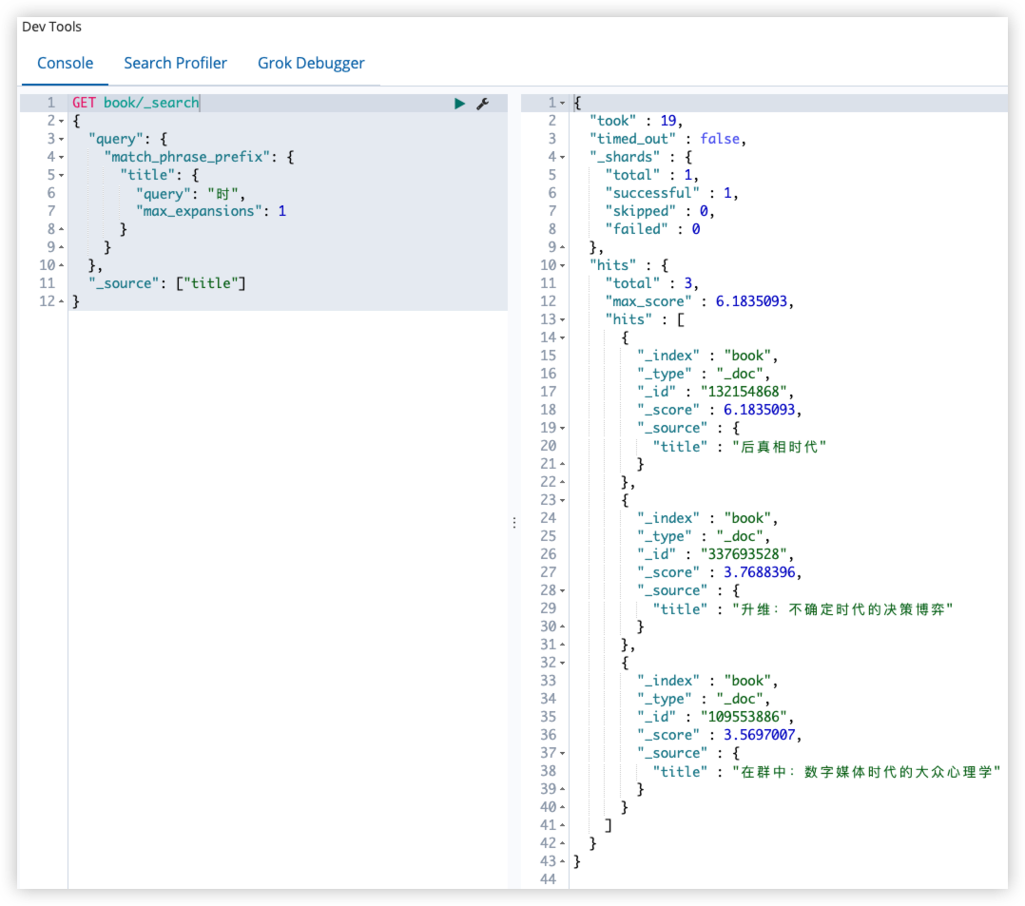The image size is (1025, 906).
Task: Collapse second hit object on response line 23
Action: pyautogui.click(x=562, y=500)
